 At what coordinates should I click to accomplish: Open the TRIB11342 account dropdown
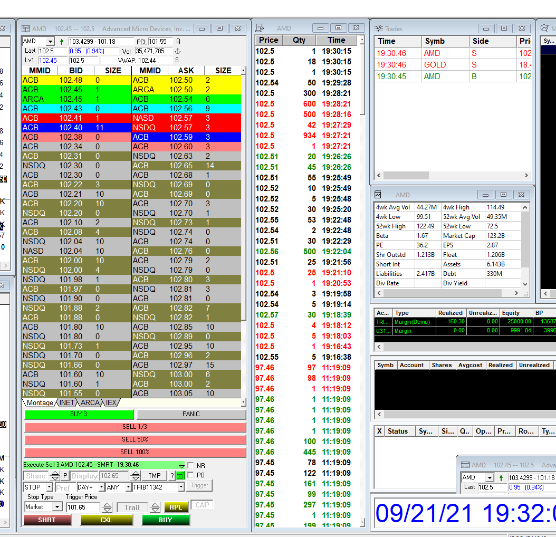click(181, 487)
